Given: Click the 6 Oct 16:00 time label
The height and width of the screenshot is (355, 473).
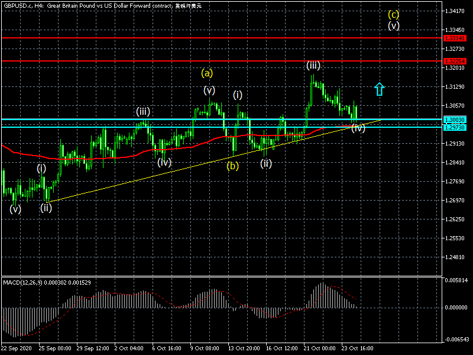Looking at the screenshot, I should tap(167, 348).
